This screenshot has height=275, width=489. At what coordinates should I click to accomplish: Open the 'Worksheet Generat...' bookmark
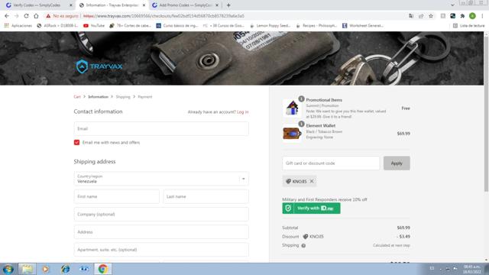(363, 25)
